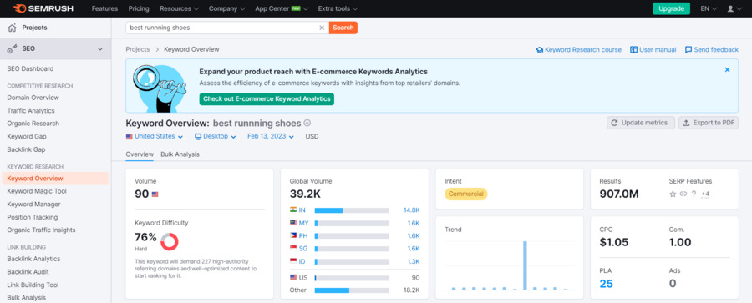Change the Desktop device dropdown
The image size is (752, 303).
[216, 136]
